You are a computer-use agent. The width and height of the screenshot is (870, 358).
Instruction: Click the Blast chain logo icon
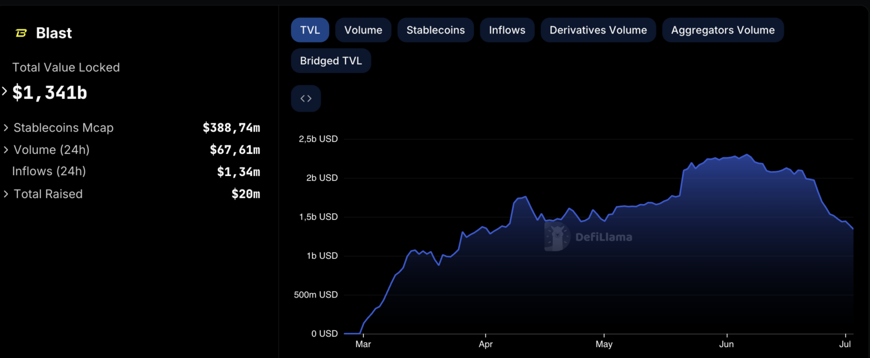(x=21, y=33)
